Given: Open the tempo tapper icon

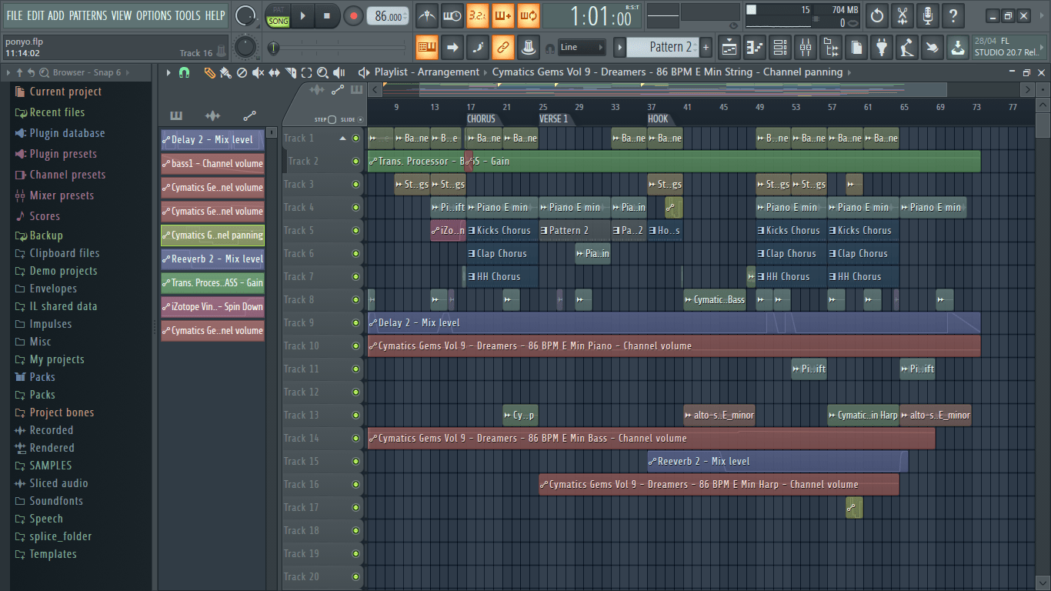Looking at the screenshot, I should click(907, 48).
